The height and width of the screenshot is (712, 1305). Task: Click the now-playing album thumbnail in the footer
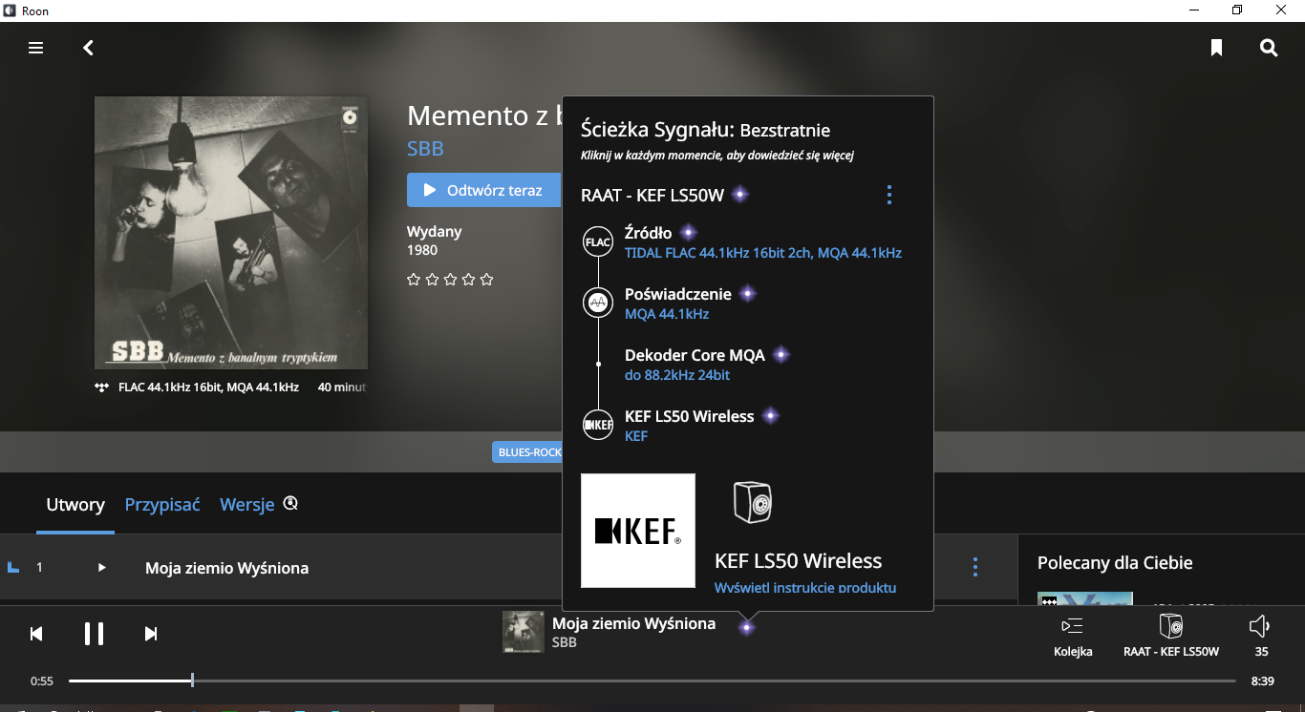pyautogui.click(x=524, y=632)
